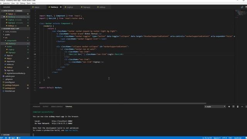Click the Ln 18, Col 43 status item
247x139 pixels.
207,138
